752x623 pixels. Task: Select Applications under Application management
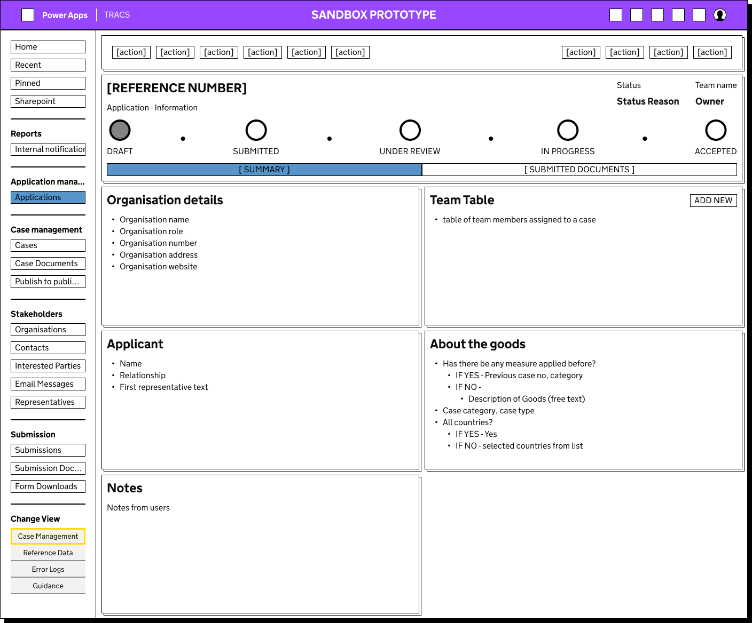48,197
